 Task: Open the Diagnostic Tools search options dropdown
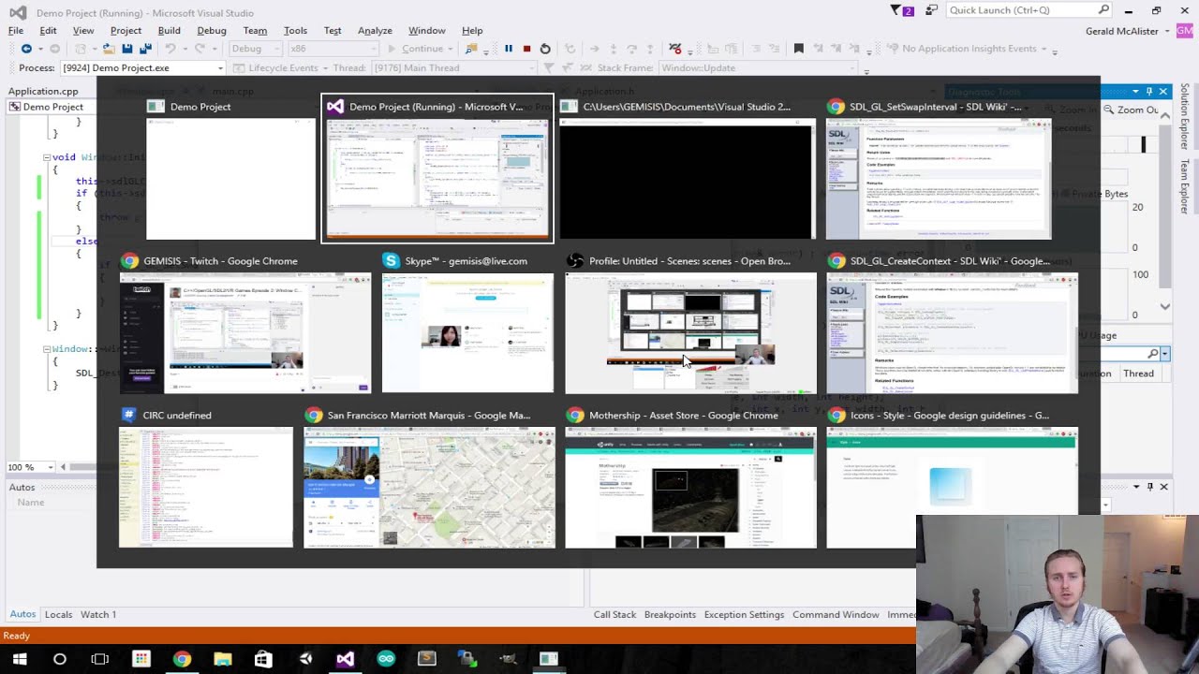(x=1165, y=354)
